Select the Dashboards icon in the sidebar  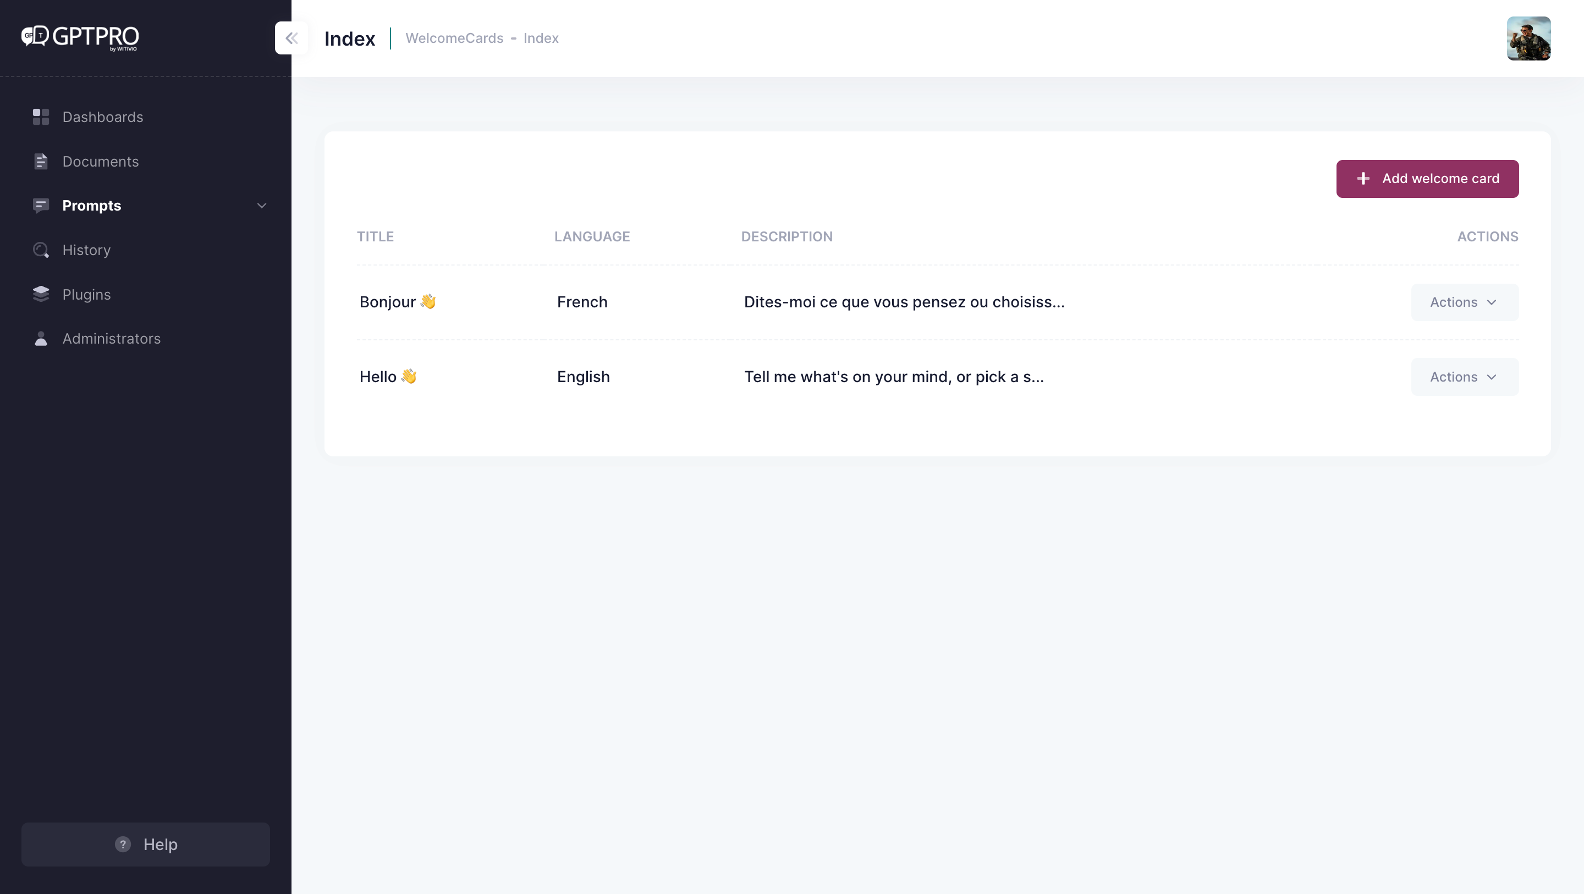41,117
